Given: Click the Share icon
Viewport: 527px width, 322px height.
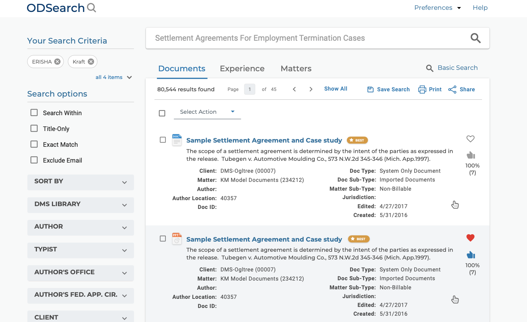Looking at the screenshot, I should (452, 90).
